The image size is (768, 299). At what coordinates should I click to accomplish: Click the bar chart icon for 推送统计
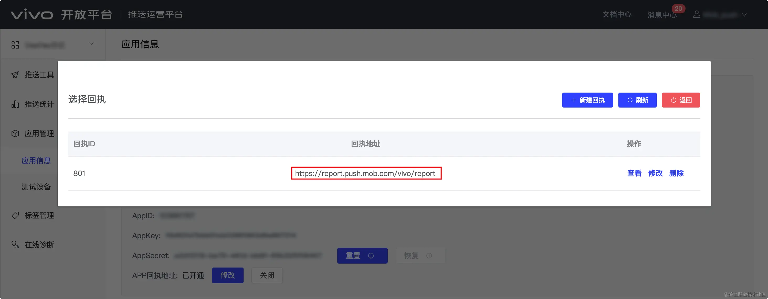pyautogui.click(x=15, y=104)
